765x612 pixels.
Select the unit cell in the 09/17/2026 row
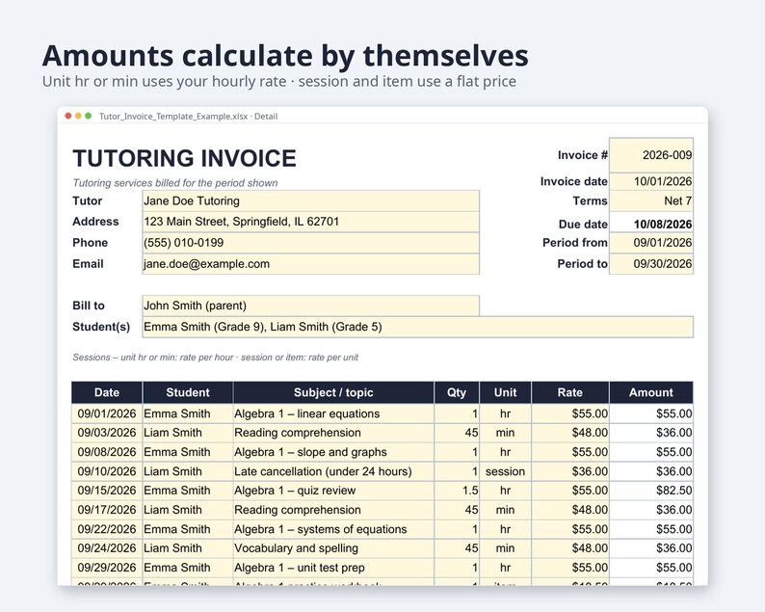(506, 510)
